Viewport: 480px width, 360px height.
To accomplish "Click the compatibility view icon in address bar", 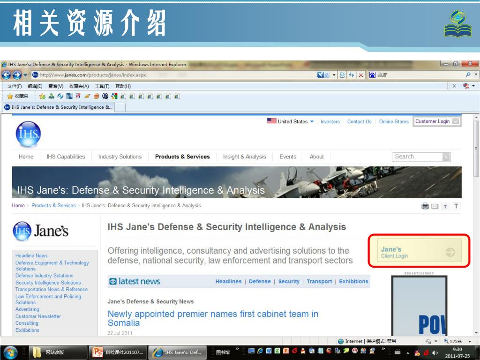I will click(342, 75).
